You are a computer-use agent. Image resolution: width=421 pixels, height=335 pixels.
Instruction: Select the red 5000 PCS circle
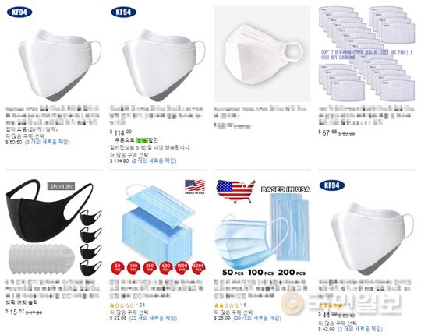pyautogui.click(x=199, y=267)
